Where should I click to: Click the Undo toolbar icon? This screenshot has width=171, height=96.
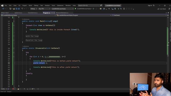22,9
